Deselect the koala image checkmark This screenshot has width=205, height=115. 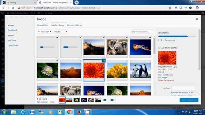(127, 37)
